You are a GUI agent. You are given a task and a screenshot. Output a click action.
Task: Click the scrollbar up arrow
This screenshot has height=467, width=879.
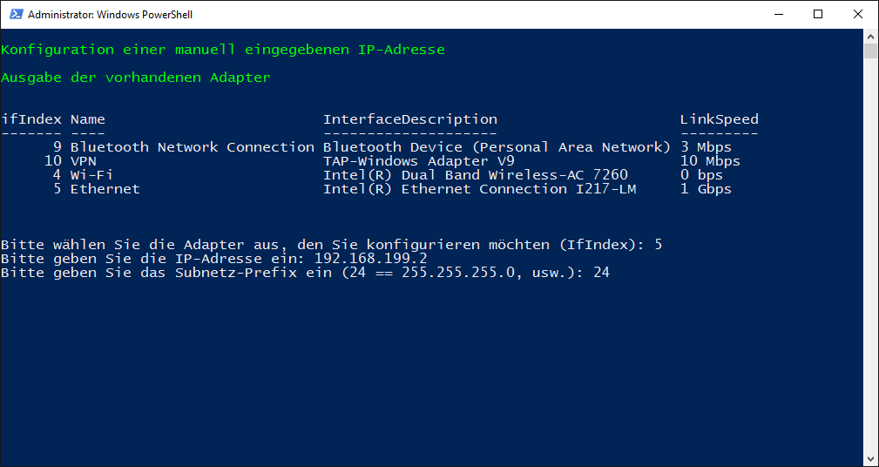coord(870,36)
